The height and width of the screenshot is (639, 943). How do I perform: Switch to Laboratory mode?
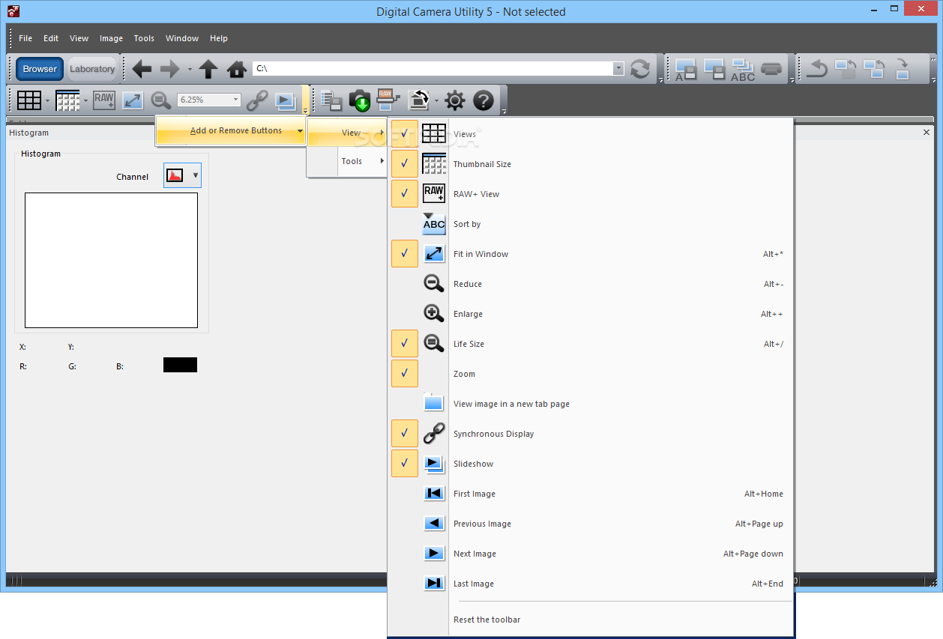(x=92, y=69)
